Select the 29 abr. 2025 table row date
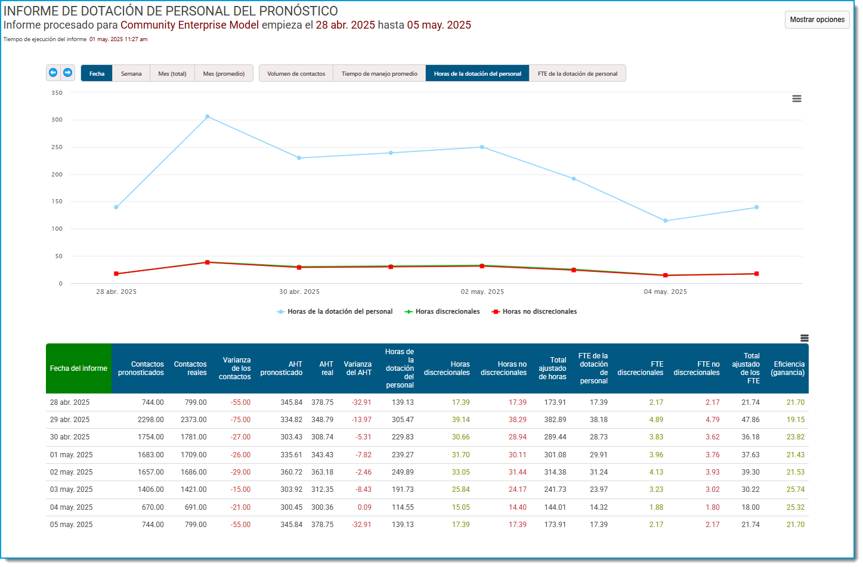Screen dimensions: 863x567 70,420
